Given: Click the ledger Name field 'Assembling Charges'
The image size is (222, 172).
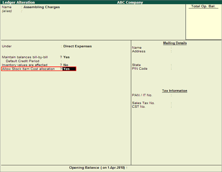Looking at the screenshot, I should point(42,7).
